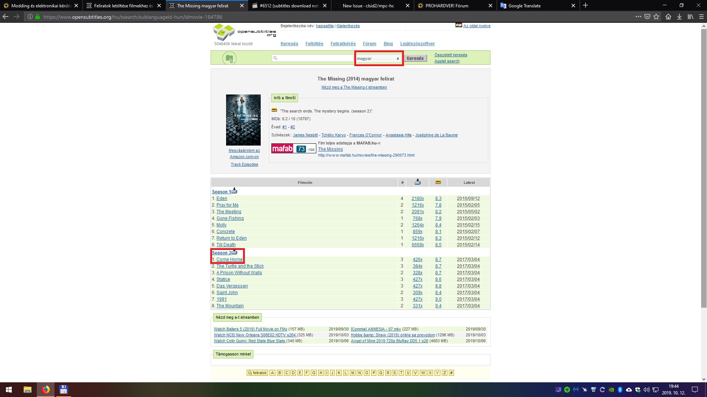Open the Downloads toolbar icon
The height and width of the screenshot is (397, 707).
click(679, 17)
